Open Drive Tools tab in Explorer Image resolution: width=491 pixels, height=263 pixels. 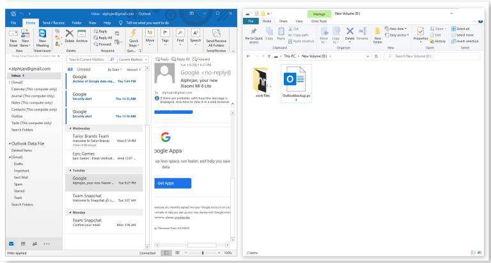click(x=319, y=21)
